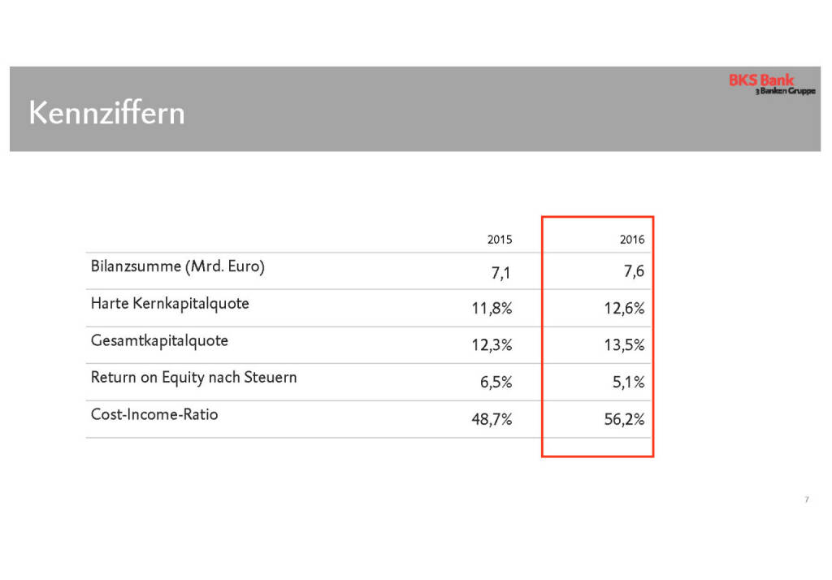This screenshot has width=832, height=580.
Task: Select the 12,6% Kernkapitalquote value
Action: pos(625,309)
